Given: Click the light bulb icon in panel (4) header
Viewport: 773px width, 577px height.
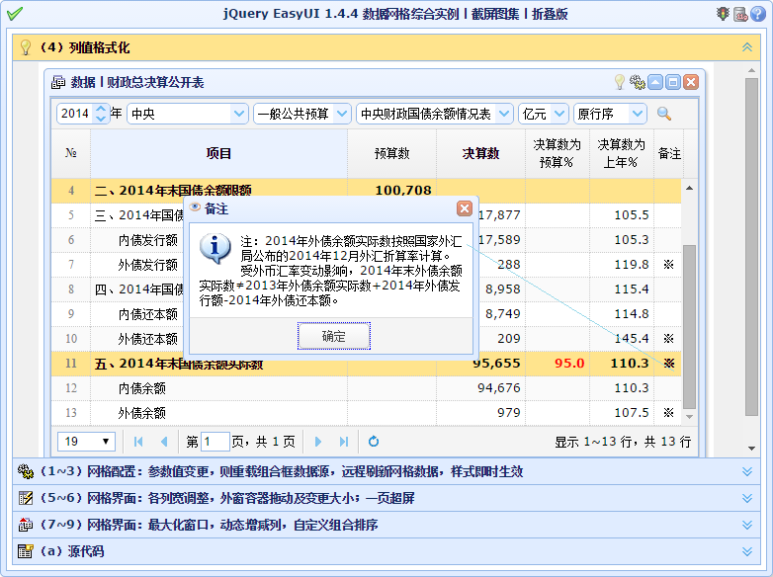Looking at the screenshot, I should pos(25,47).
